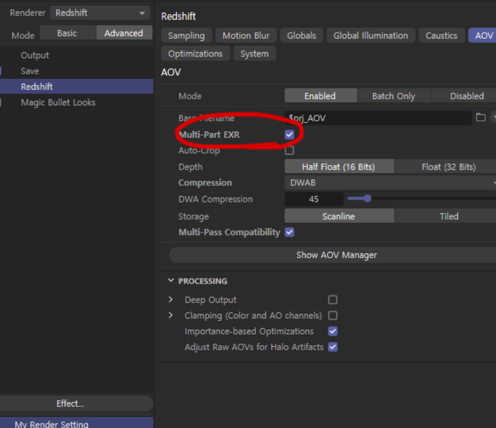Viewport: 496px width, 428px height.
Task: Expand the Clamping options
Action: (x=171, y=315)
